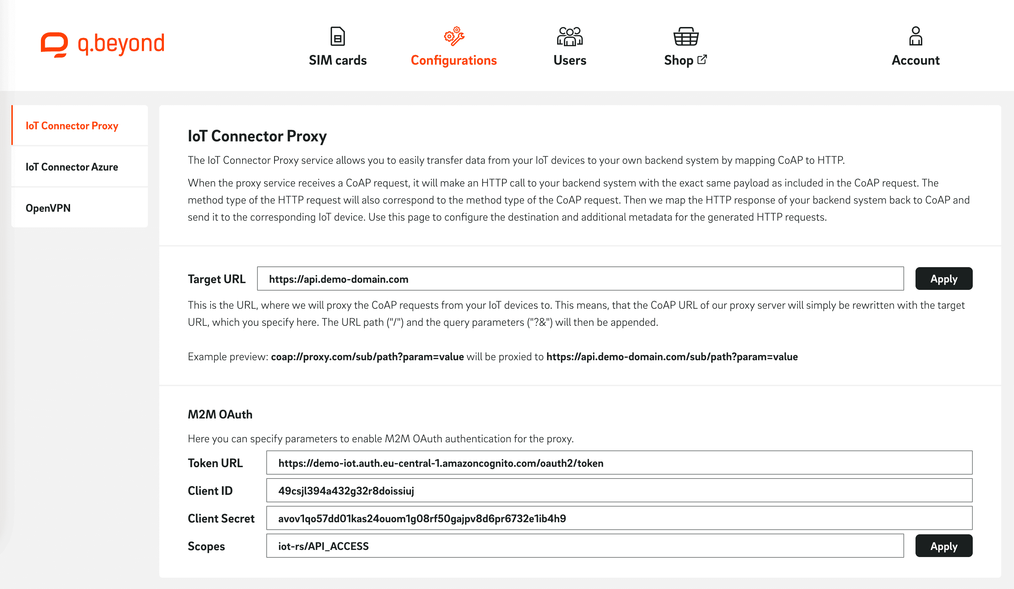This screenshot has height=589, width=1014.
Task: Apply the Target URL setting
Action: (944, 279)
